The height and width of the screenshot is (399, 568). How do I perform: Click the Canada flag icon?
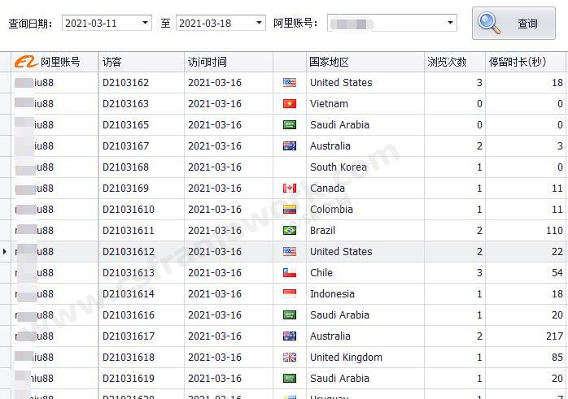pos(289,189)
